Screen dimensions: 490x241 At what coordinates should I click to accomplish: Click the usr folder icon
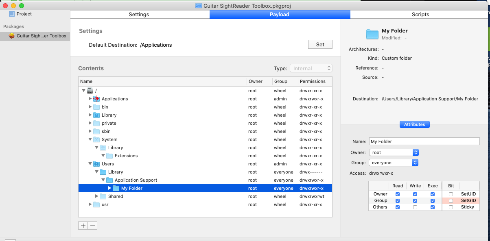coord(96,204)
